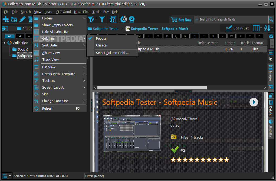Click the Length column header
276x181 pixels.
(230, 43)
